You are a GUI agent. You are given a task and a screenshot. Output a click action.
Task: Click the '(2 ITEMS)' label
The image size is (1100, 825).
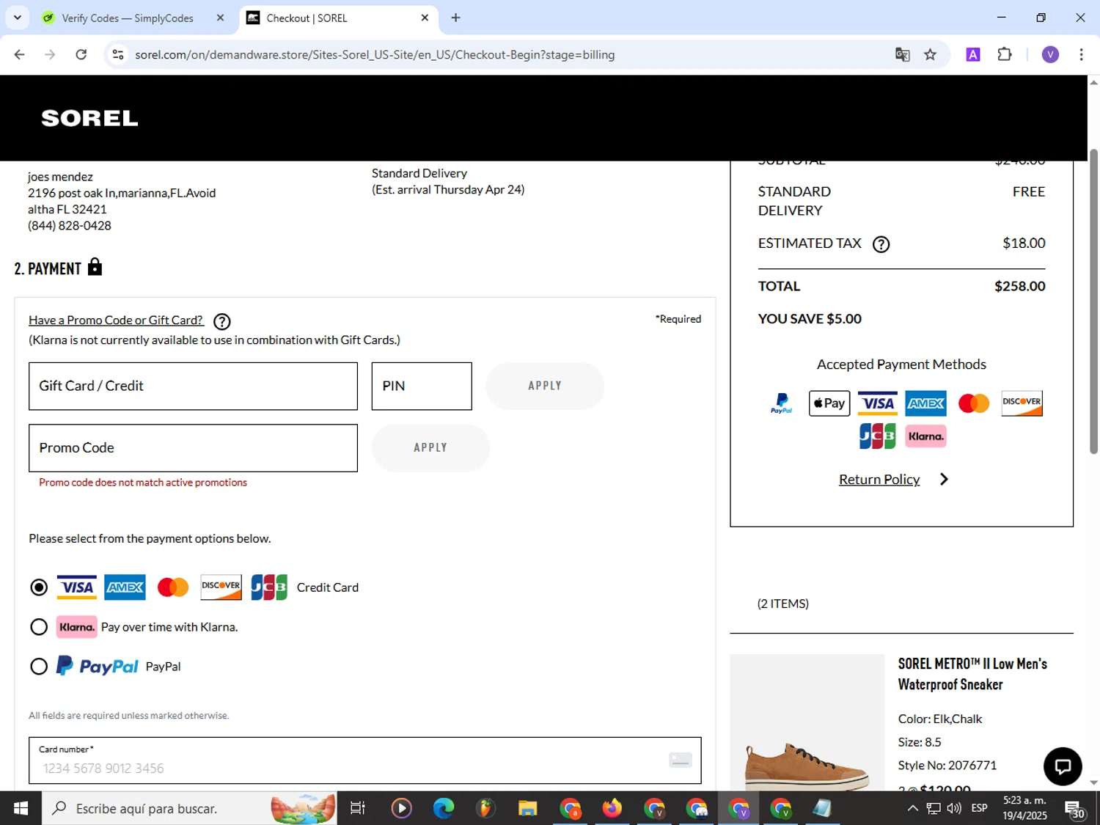pyautogui.click(x=782, y=604)
